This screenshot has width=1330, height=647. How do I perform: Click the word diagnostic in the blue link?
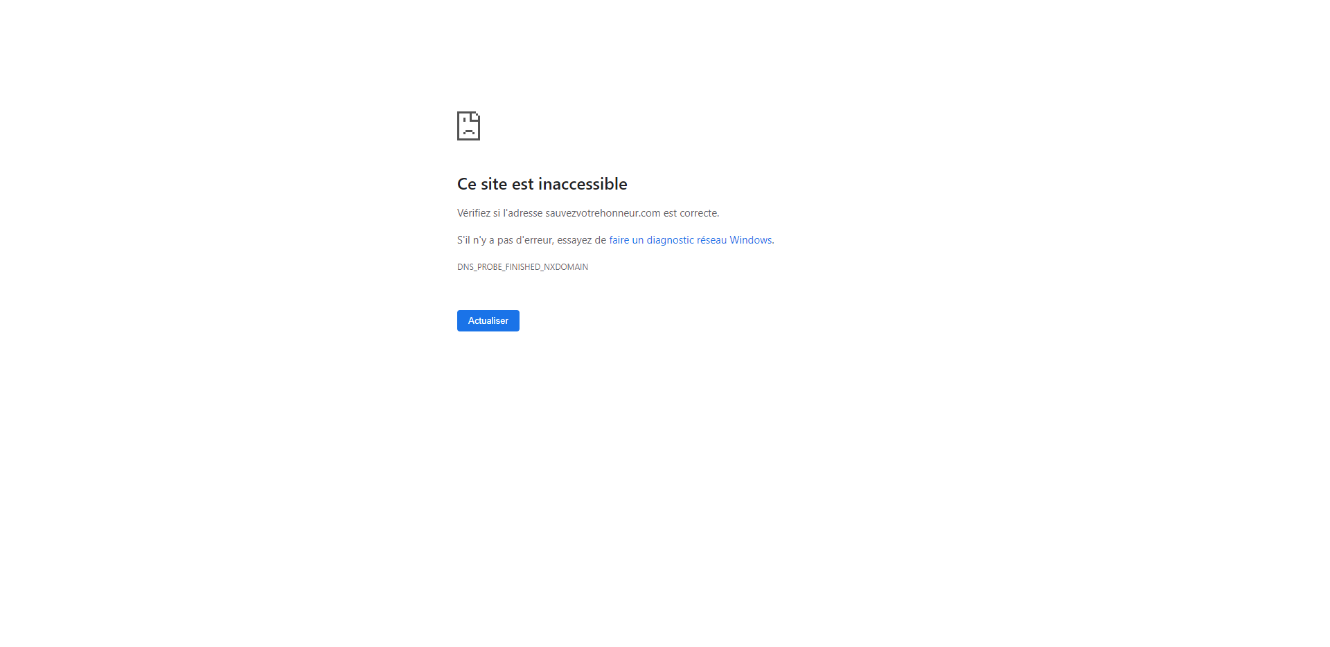tap(671, 240)
